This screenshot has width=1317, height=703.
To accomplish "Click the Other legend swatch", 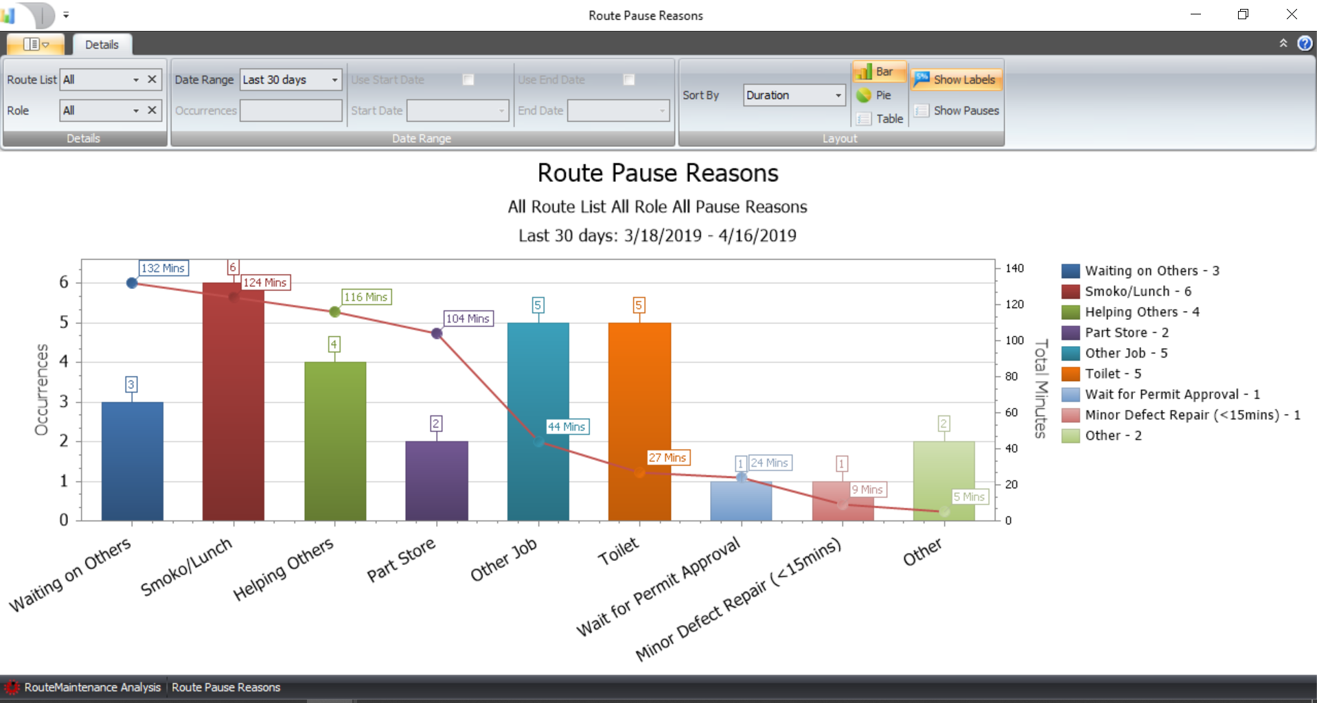I will tap(1070, 435).
